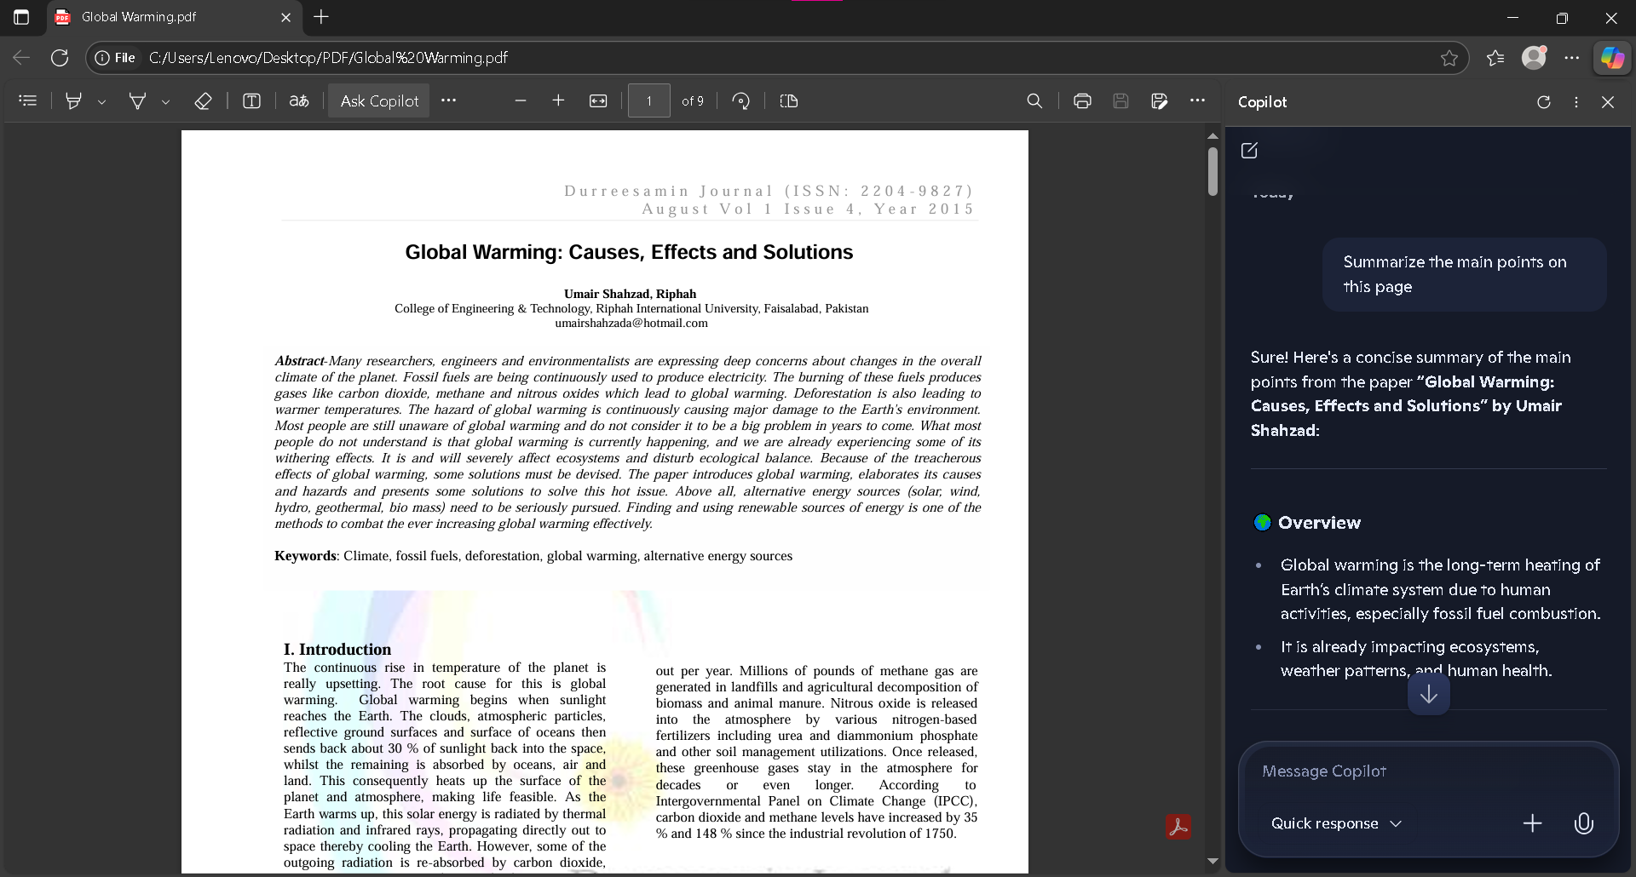Select the Add text tool
This screenshot has width=1636, height=877.
click(251, 100)
